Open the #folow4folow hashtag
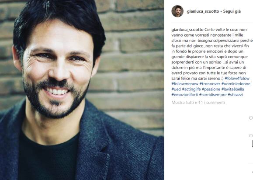Screen dimensions: 253x180 click(x=237, y=78)
